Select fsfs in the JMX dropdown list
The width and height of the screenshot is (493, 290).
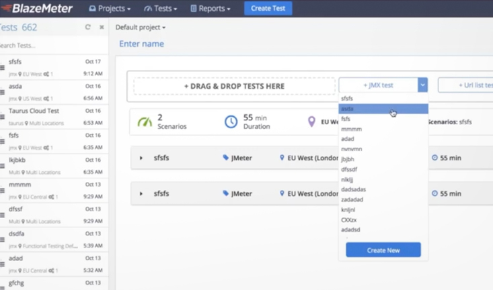point(383,119)
